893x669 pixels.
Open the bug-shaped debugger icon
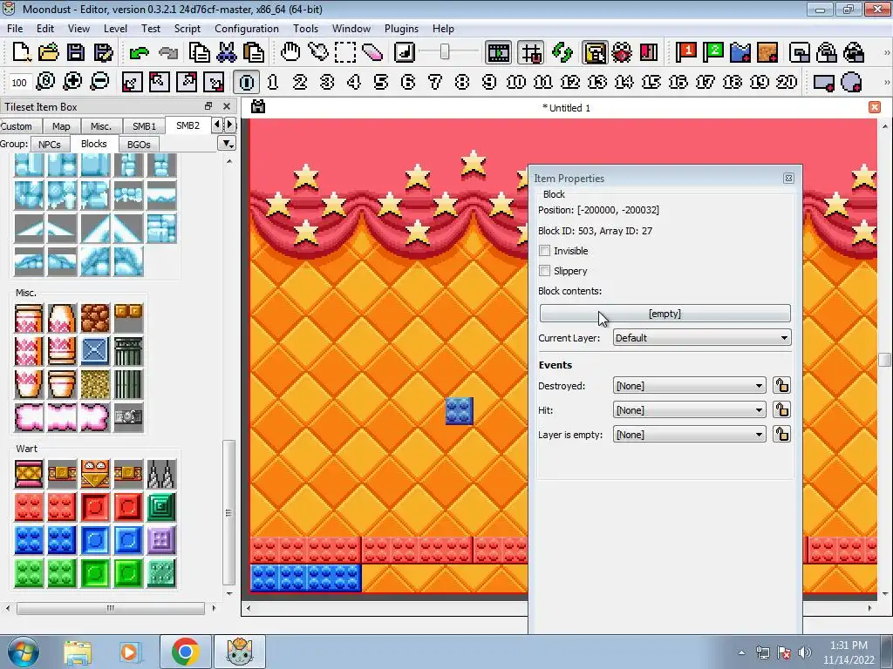point(622,52)
